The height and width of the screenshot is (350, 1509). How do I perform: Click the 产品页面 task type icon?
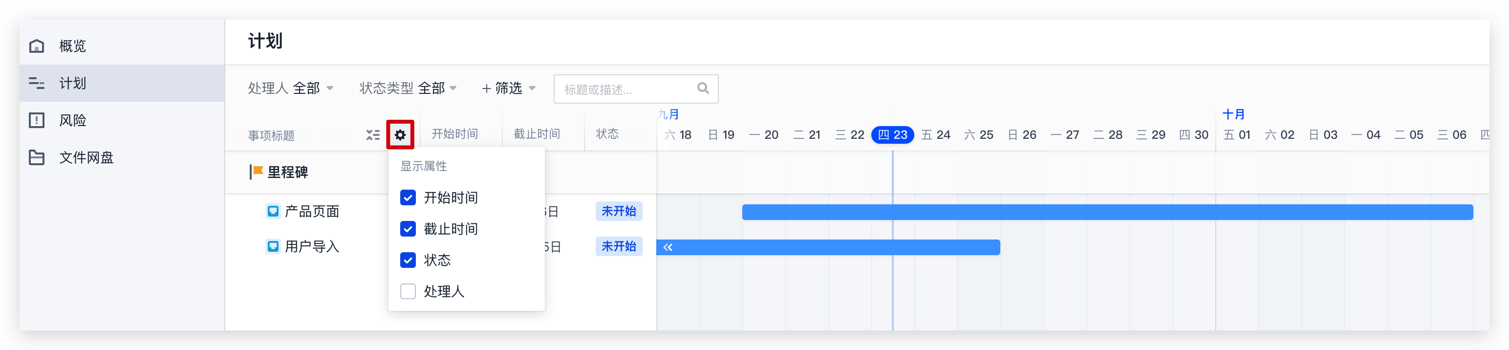(x=273, y=211)
